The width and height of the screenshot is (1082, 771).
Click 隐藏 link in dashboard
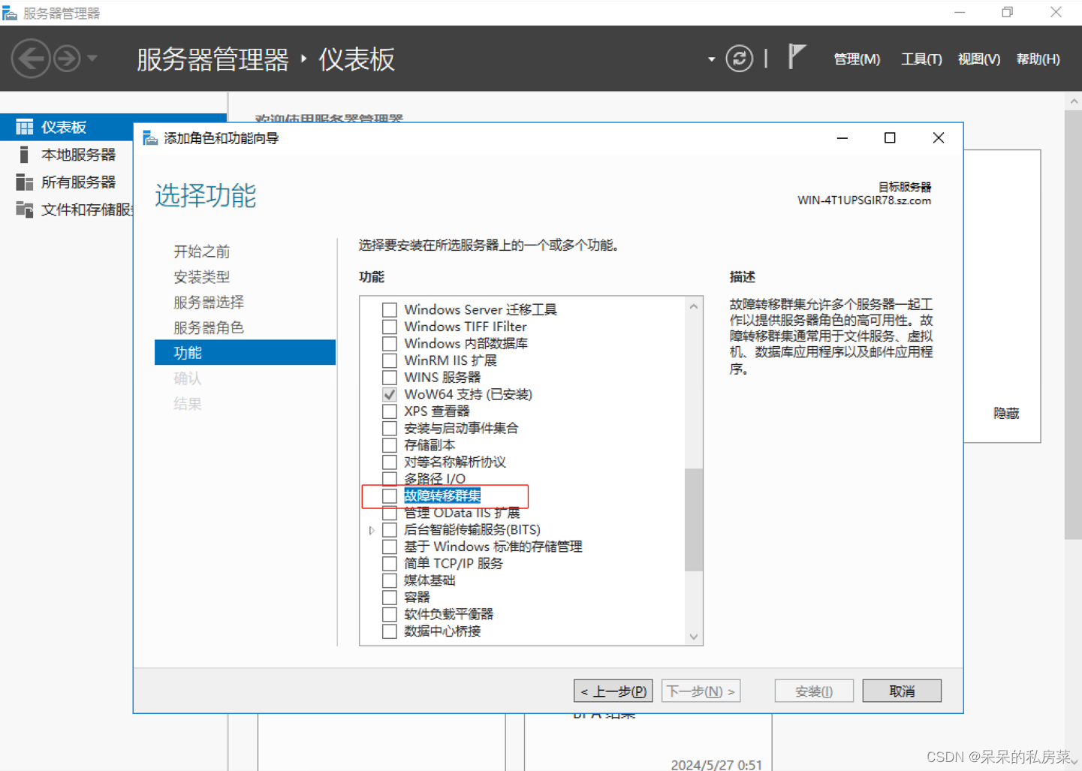(1006, 413)
